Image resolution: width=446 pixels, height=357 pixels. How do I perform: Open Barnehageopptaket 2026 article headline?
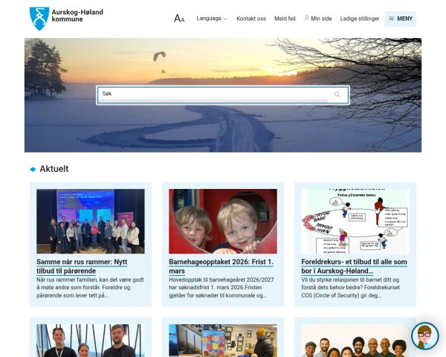tap(221, 266)
